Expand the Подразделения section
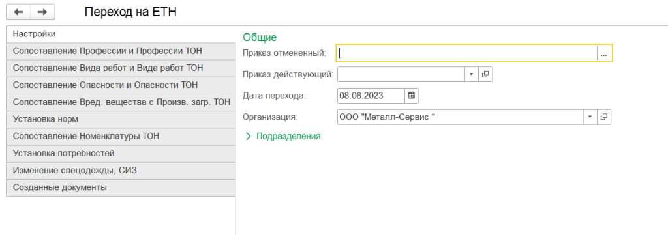Viewport: 668px width, 235px height. (283, 137)
